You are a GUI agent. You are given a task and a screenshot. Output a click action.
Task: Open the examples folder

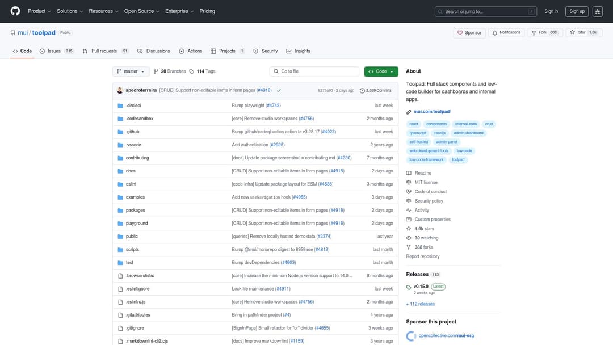[135, 197]
